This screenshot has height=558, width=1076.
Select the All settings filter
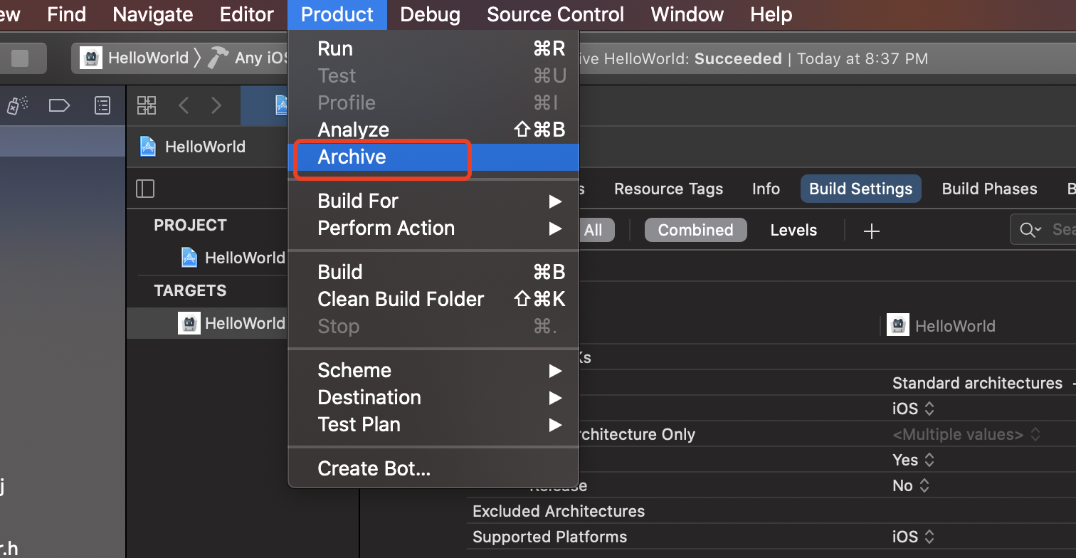(593, 230)
